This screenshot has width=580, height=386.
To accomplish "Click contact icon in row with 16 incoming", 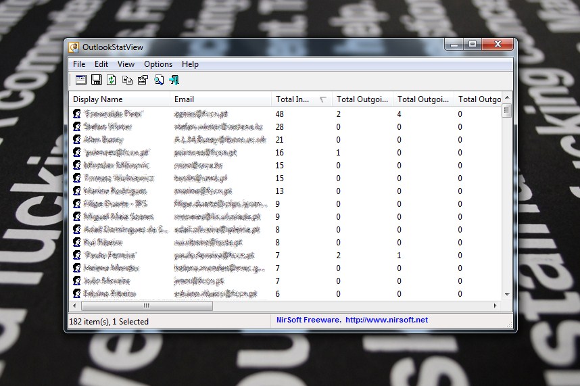I will tap(77, 152).
